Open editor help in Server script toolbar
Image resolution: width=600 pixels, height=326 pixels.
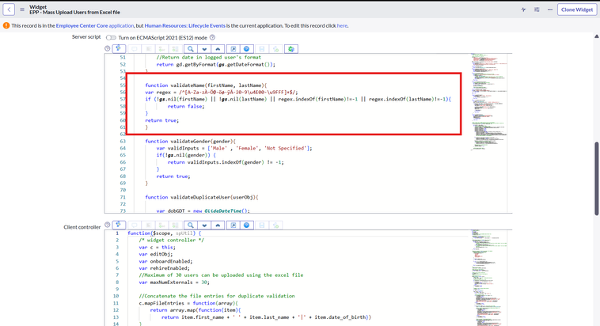[x=247, y=48]
